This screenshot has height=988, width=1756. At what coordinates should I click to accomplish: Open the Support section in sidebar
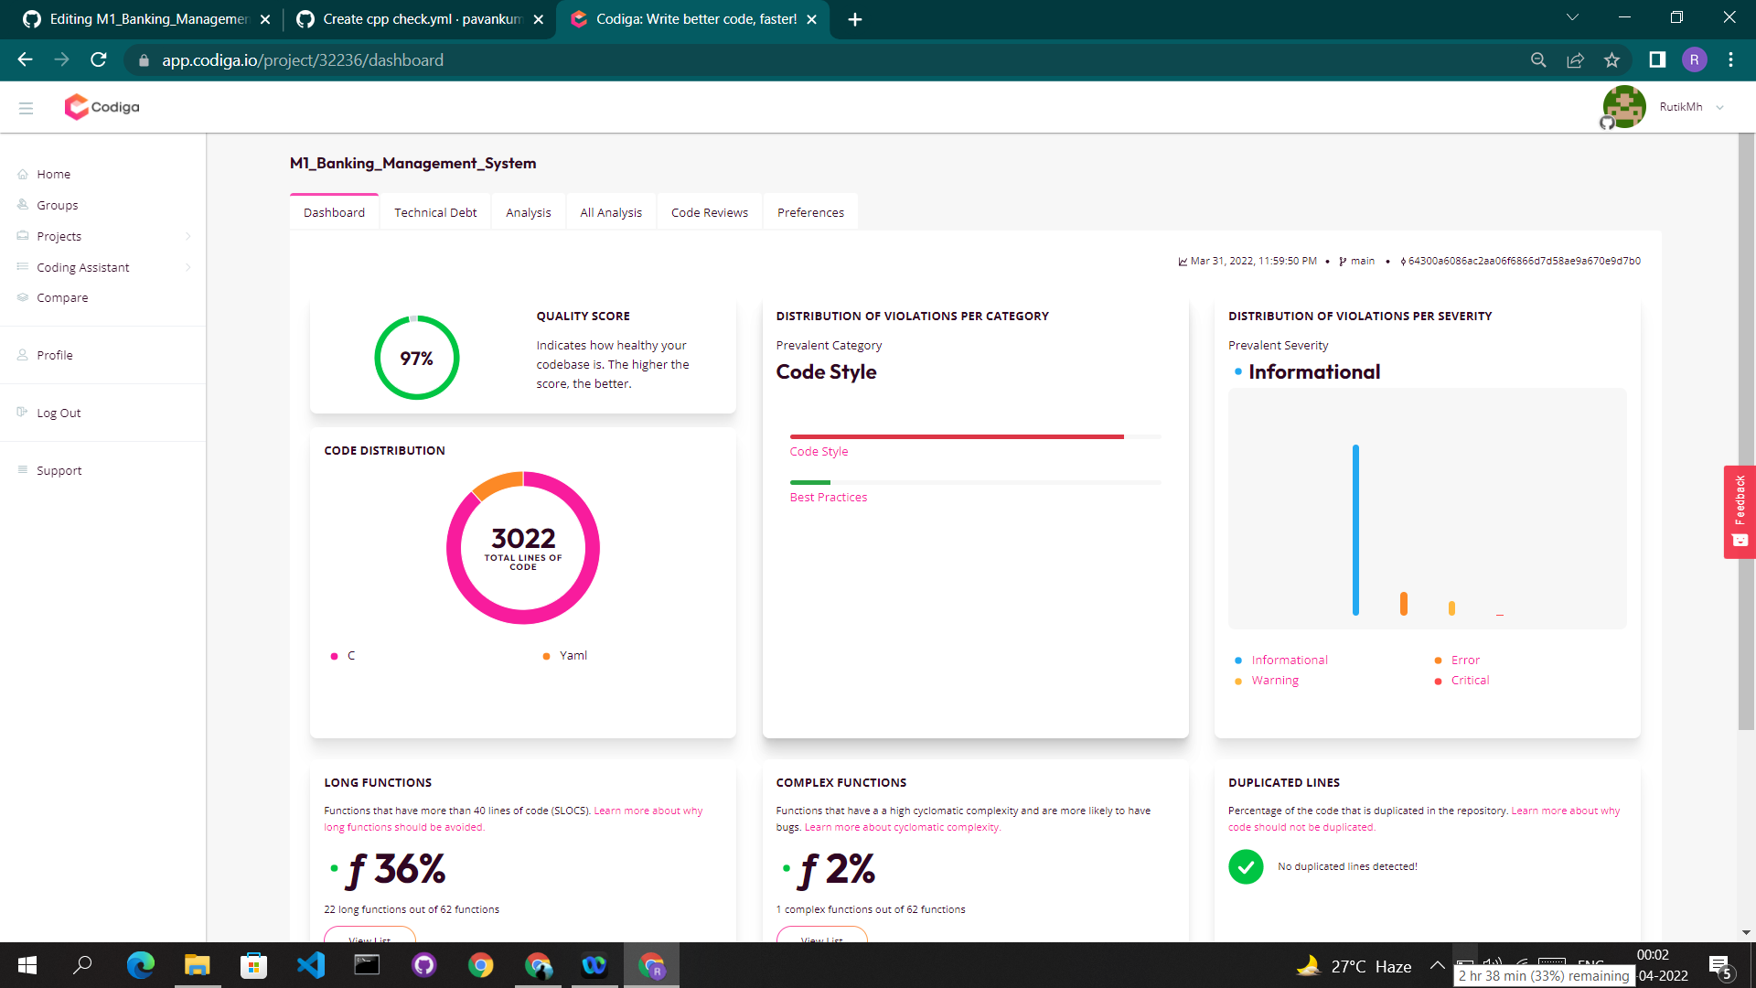coord(23,470)
